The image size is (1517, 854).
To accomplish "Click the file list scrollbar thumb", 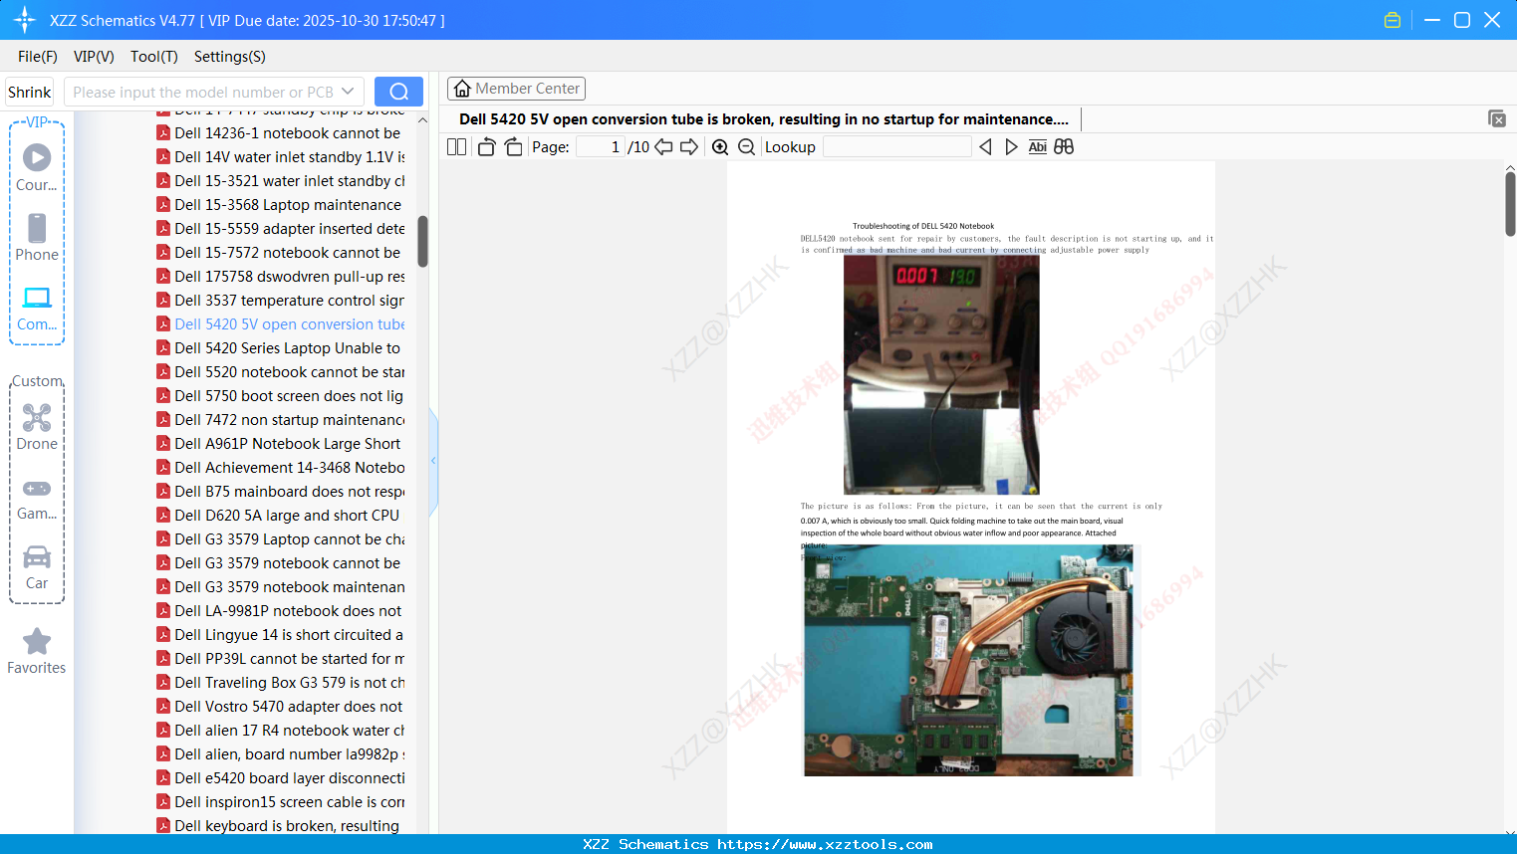I will pos(422,242).
